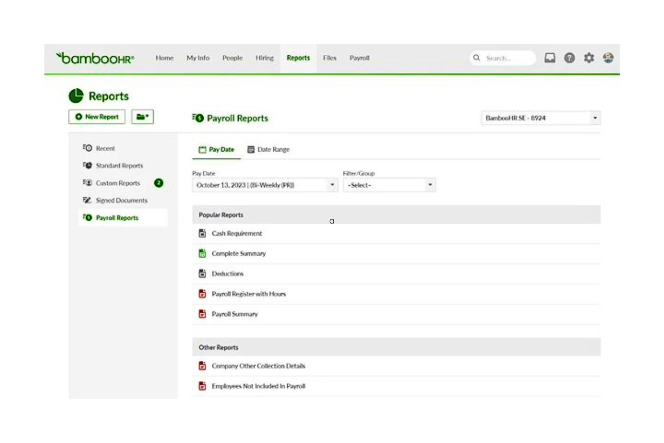
Task: Click the Search input field
Action: [503, 58]
